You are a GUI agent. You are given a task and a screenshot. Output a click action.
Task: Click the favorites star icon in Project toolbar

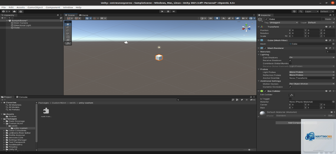tap(246, 100)
